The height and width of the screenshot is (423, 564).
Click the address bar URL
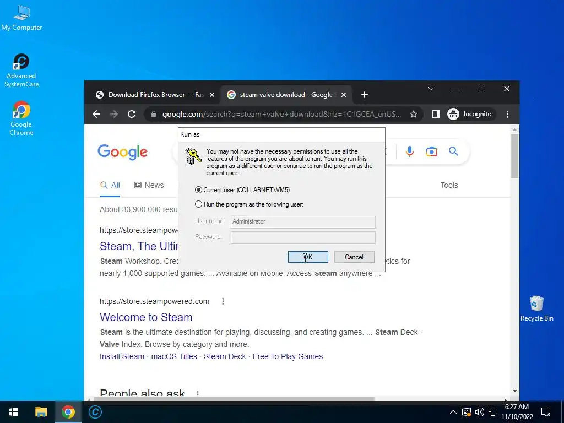(281, 114)
